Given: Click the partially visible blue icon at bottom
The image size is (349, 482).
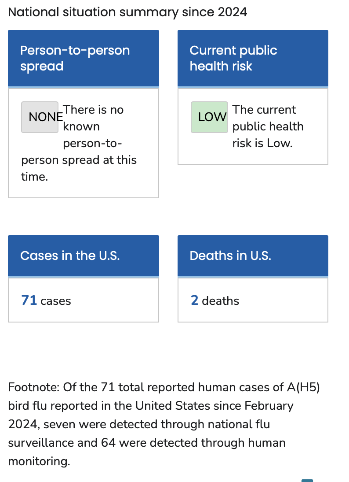Looking at the screenshot, I should (x=307, y=480).
